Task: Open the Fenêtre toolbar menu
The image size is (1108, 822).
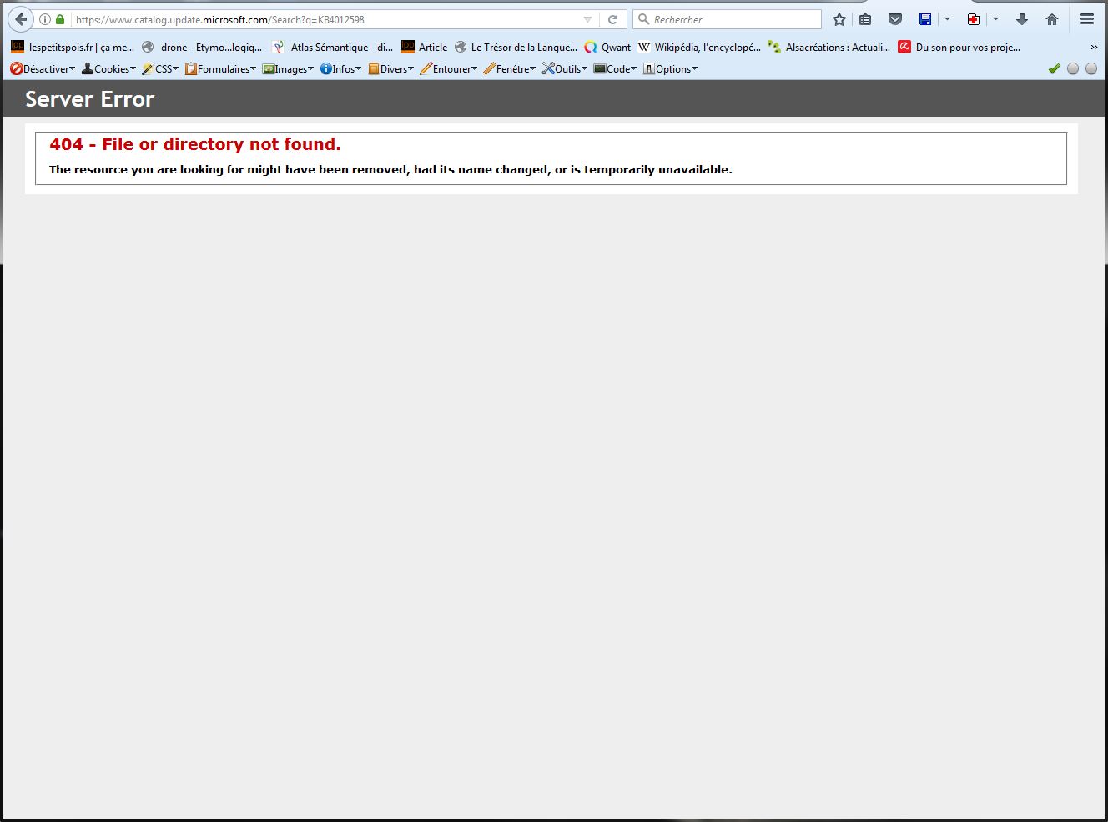Action: pos(510,69)
